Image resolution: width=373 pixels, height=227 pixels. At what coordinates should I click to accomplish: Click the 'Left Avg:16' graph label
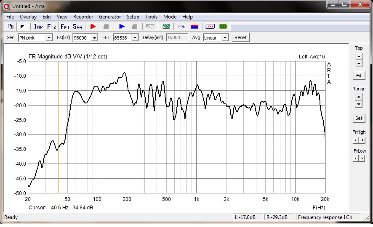click(312, 57)
